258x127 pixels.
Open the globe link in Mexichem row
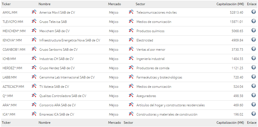pyautogui.click(x=254, y=30)
